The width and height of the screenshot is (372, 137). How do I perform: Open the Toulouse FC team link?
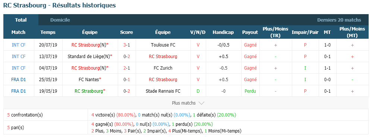click(163, 45)
